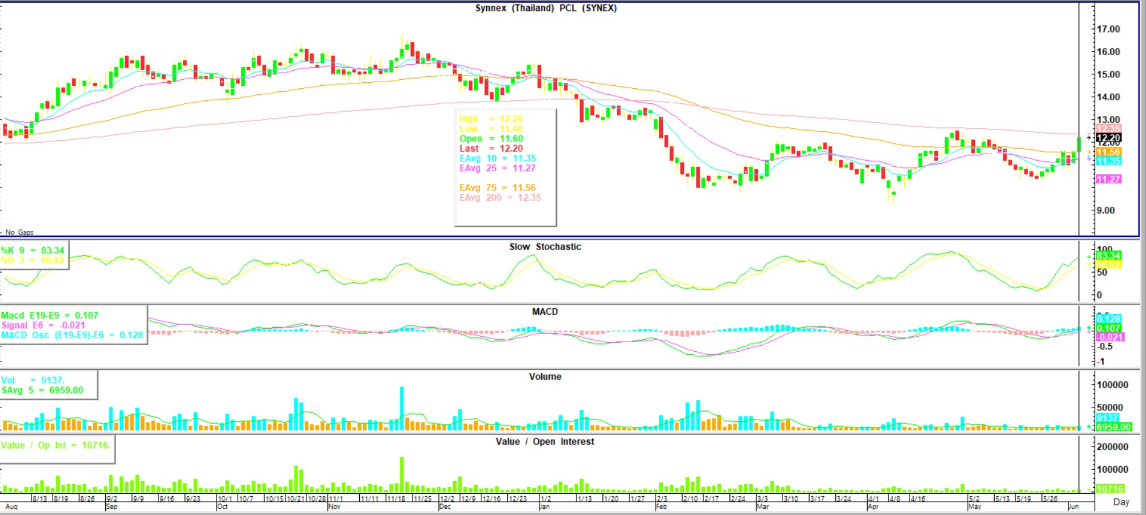Click the cyan 11.35 price-axis tag
Viewport: 1146px width, 515px height.
[1109, 161]
